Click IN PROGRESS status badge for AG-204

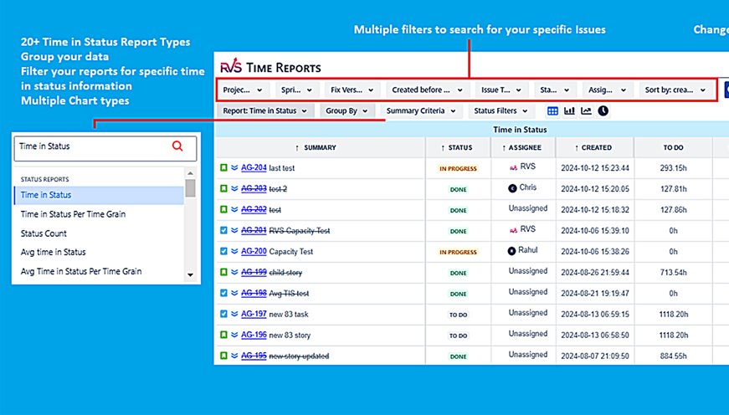point(458,169)
